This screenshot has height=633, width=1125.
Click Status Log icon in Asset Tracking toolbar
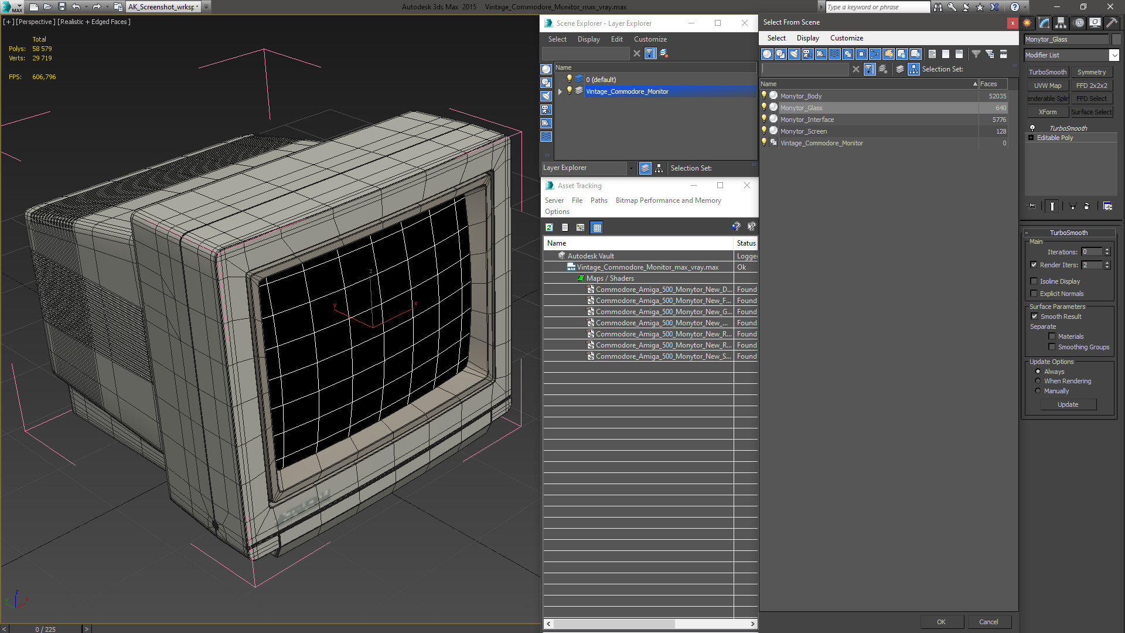[x=565, y=227]
